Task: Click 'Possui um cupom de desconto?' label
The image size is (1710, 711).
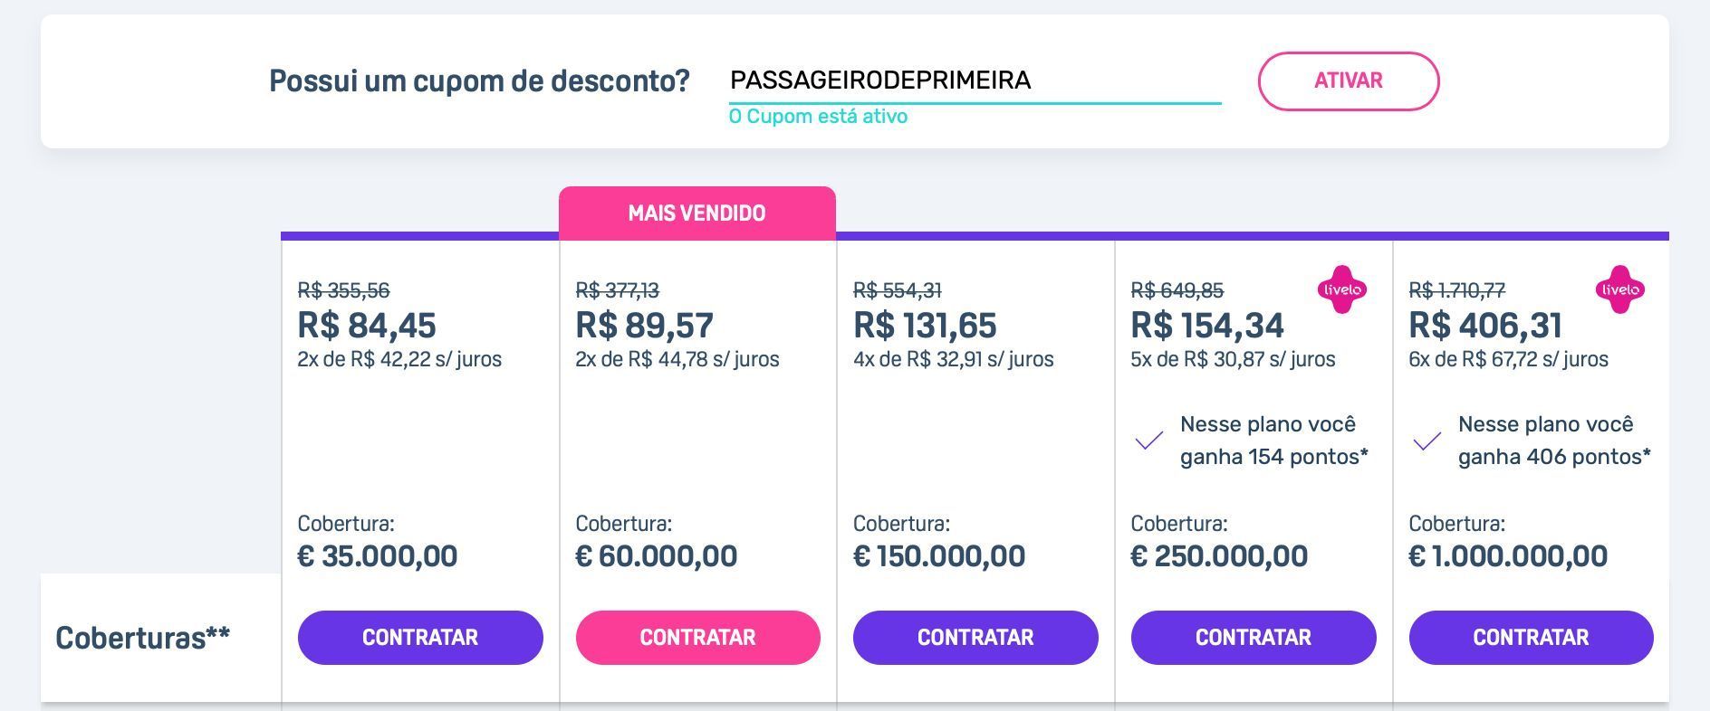Action: point(479,81)
